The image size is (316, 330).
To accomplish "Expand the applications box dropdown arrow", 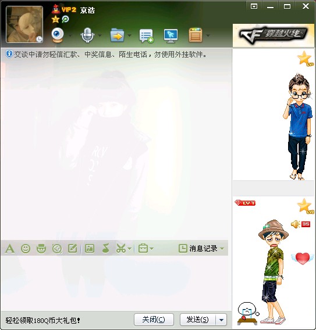I will (x=208, y=35).
